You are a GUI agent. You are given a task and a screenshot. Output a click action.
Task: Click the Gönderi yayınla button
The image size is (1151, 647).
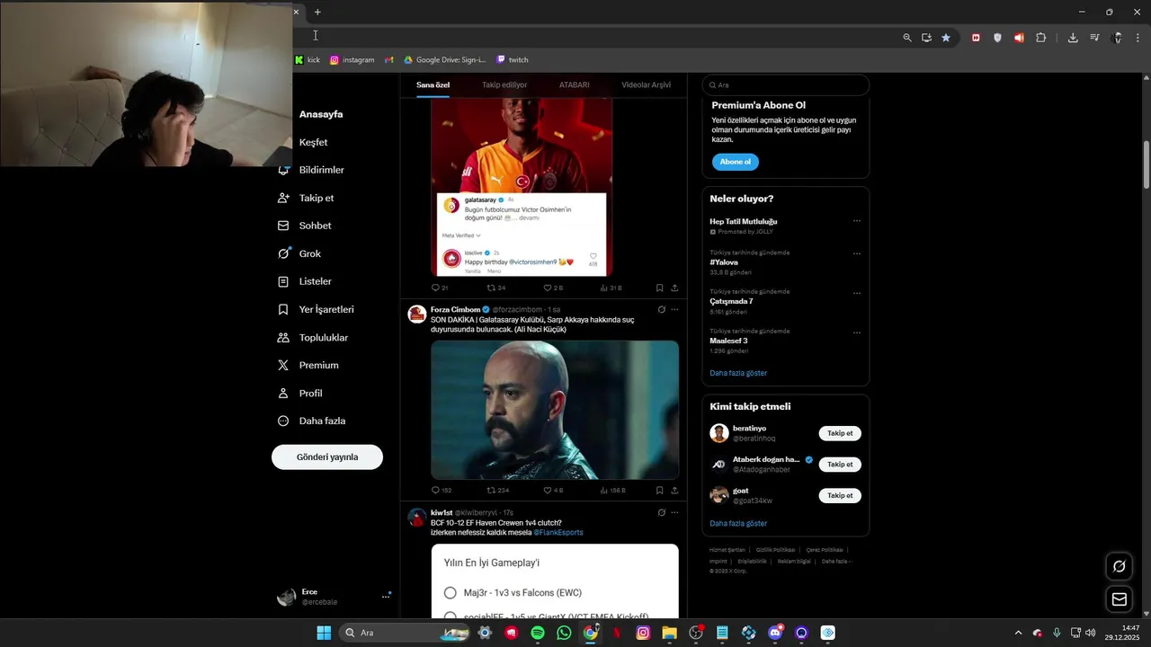click(327, 456)
